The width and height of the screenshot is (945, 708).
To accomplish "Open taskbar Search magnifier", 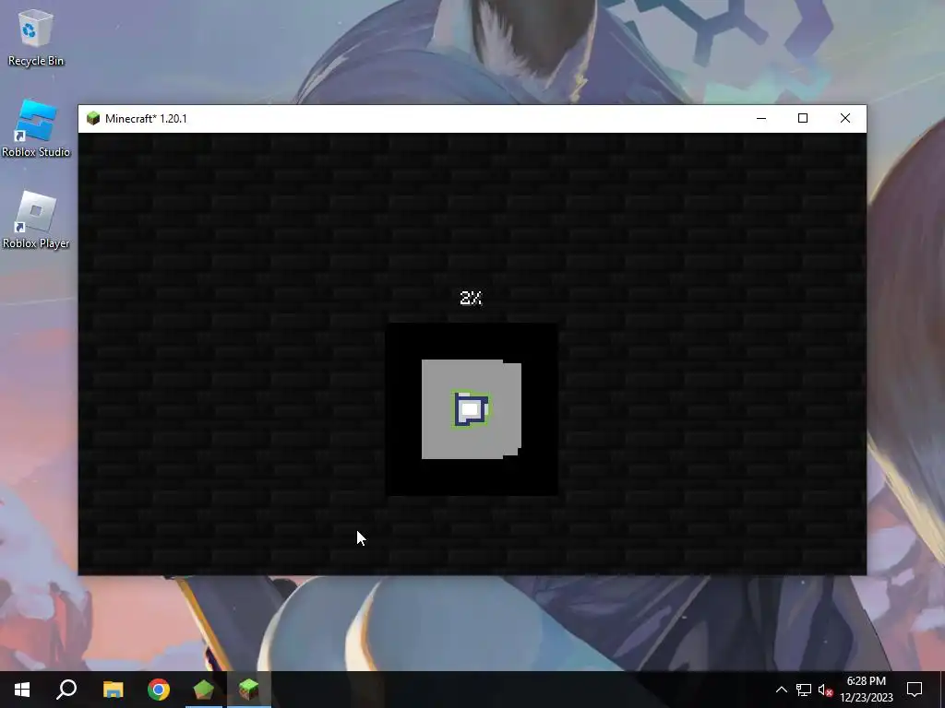I will coord(66,690).
